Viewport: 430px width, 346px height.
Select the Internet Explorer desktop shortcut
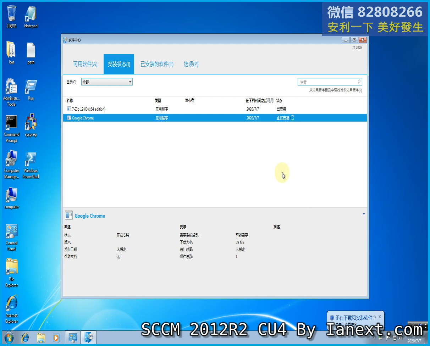(x=11, y=309)
